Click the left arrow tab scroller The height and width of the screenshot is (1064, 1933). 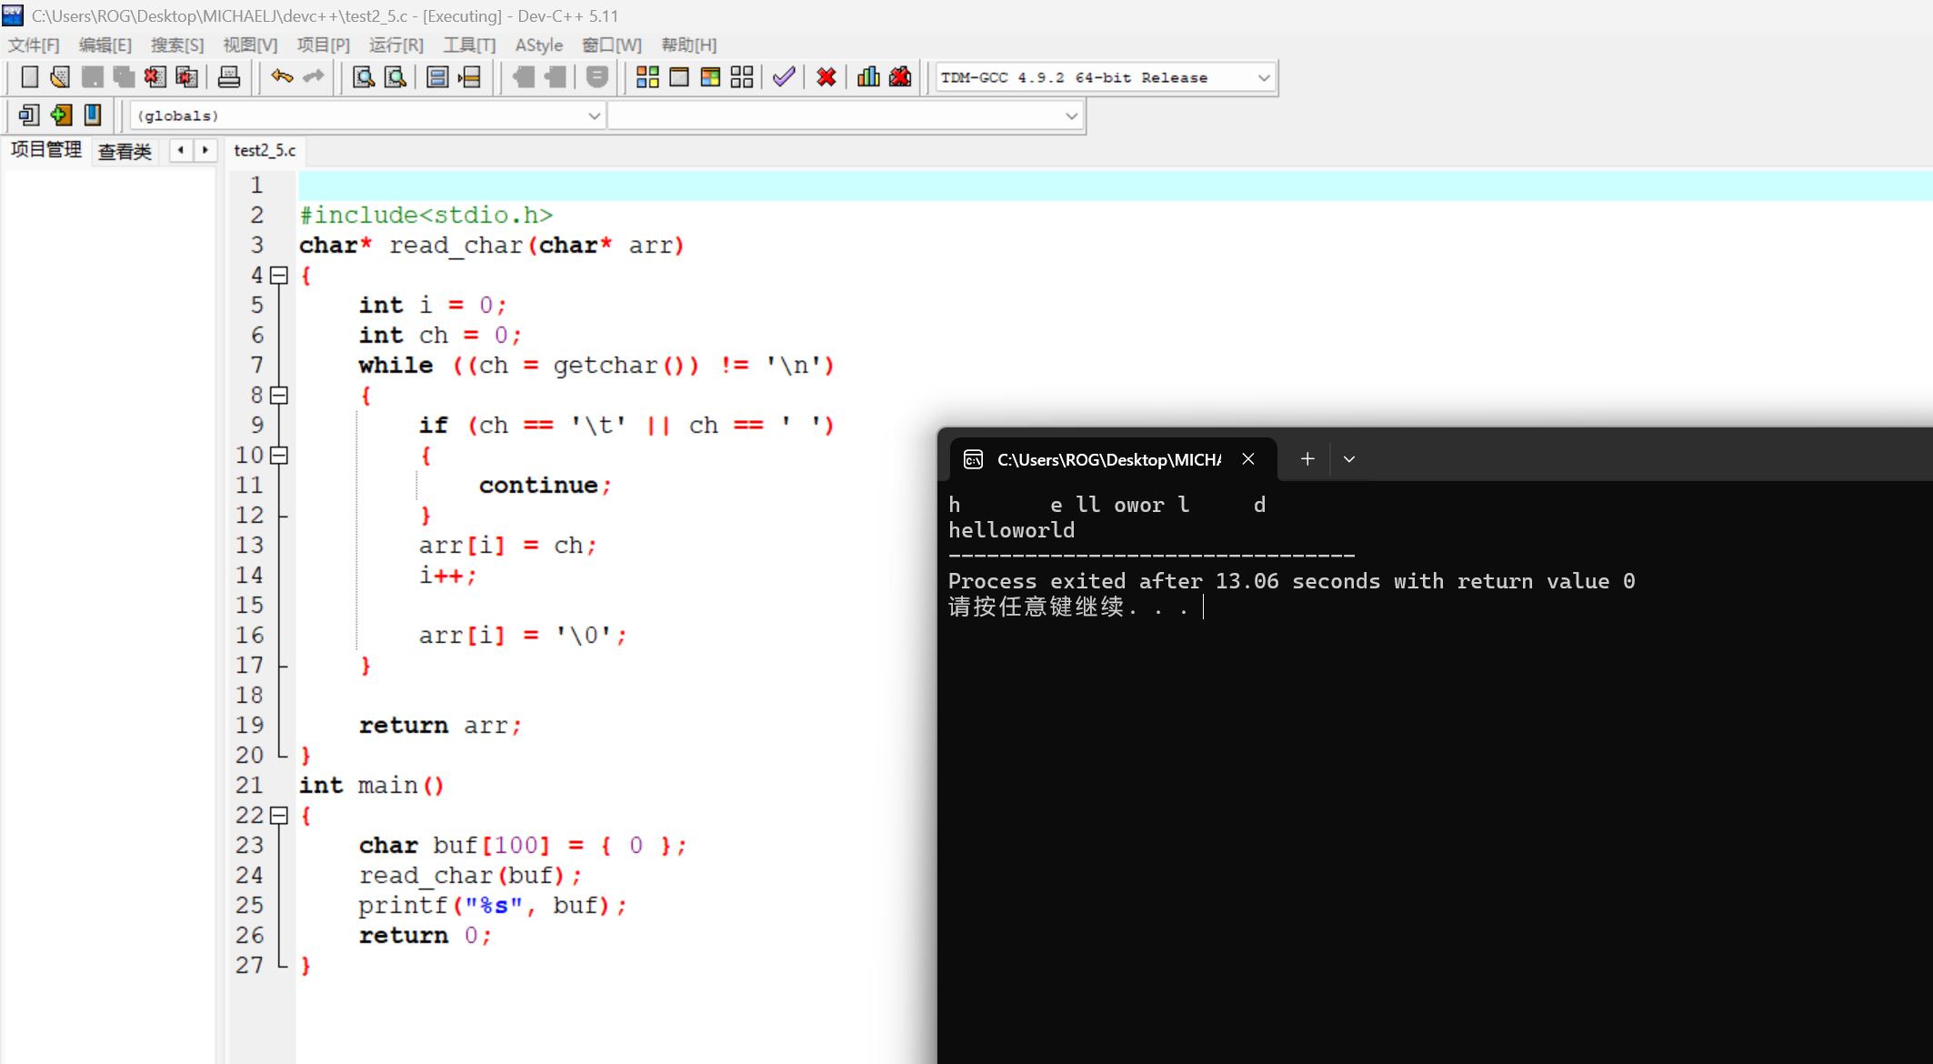click(181, 150)
